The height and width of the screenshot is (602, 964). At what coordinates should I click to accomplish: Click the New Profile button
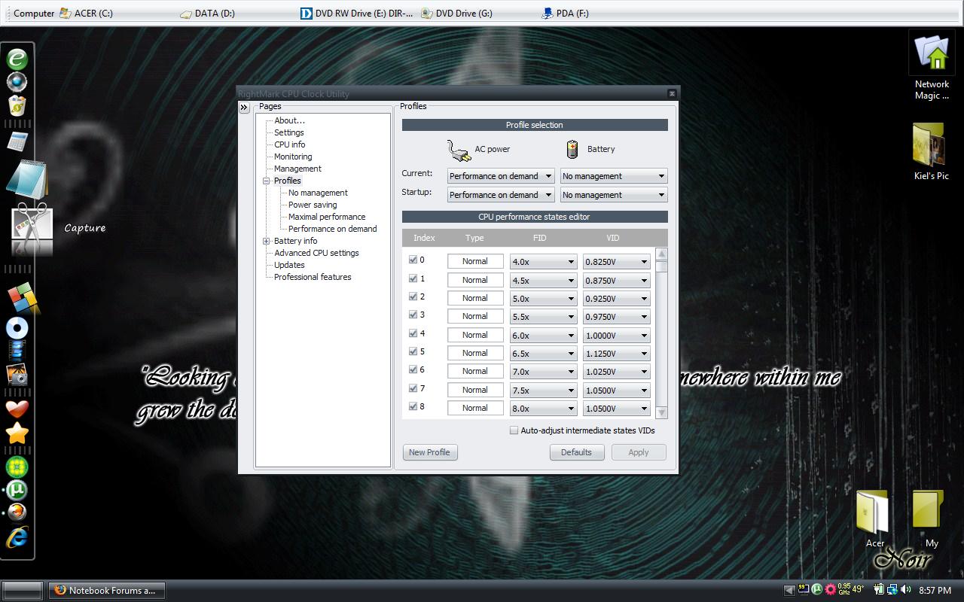point(429,452)
